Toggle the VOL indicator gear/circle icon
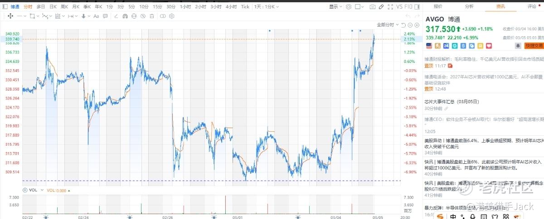544x219 pixels. (26, 190)
